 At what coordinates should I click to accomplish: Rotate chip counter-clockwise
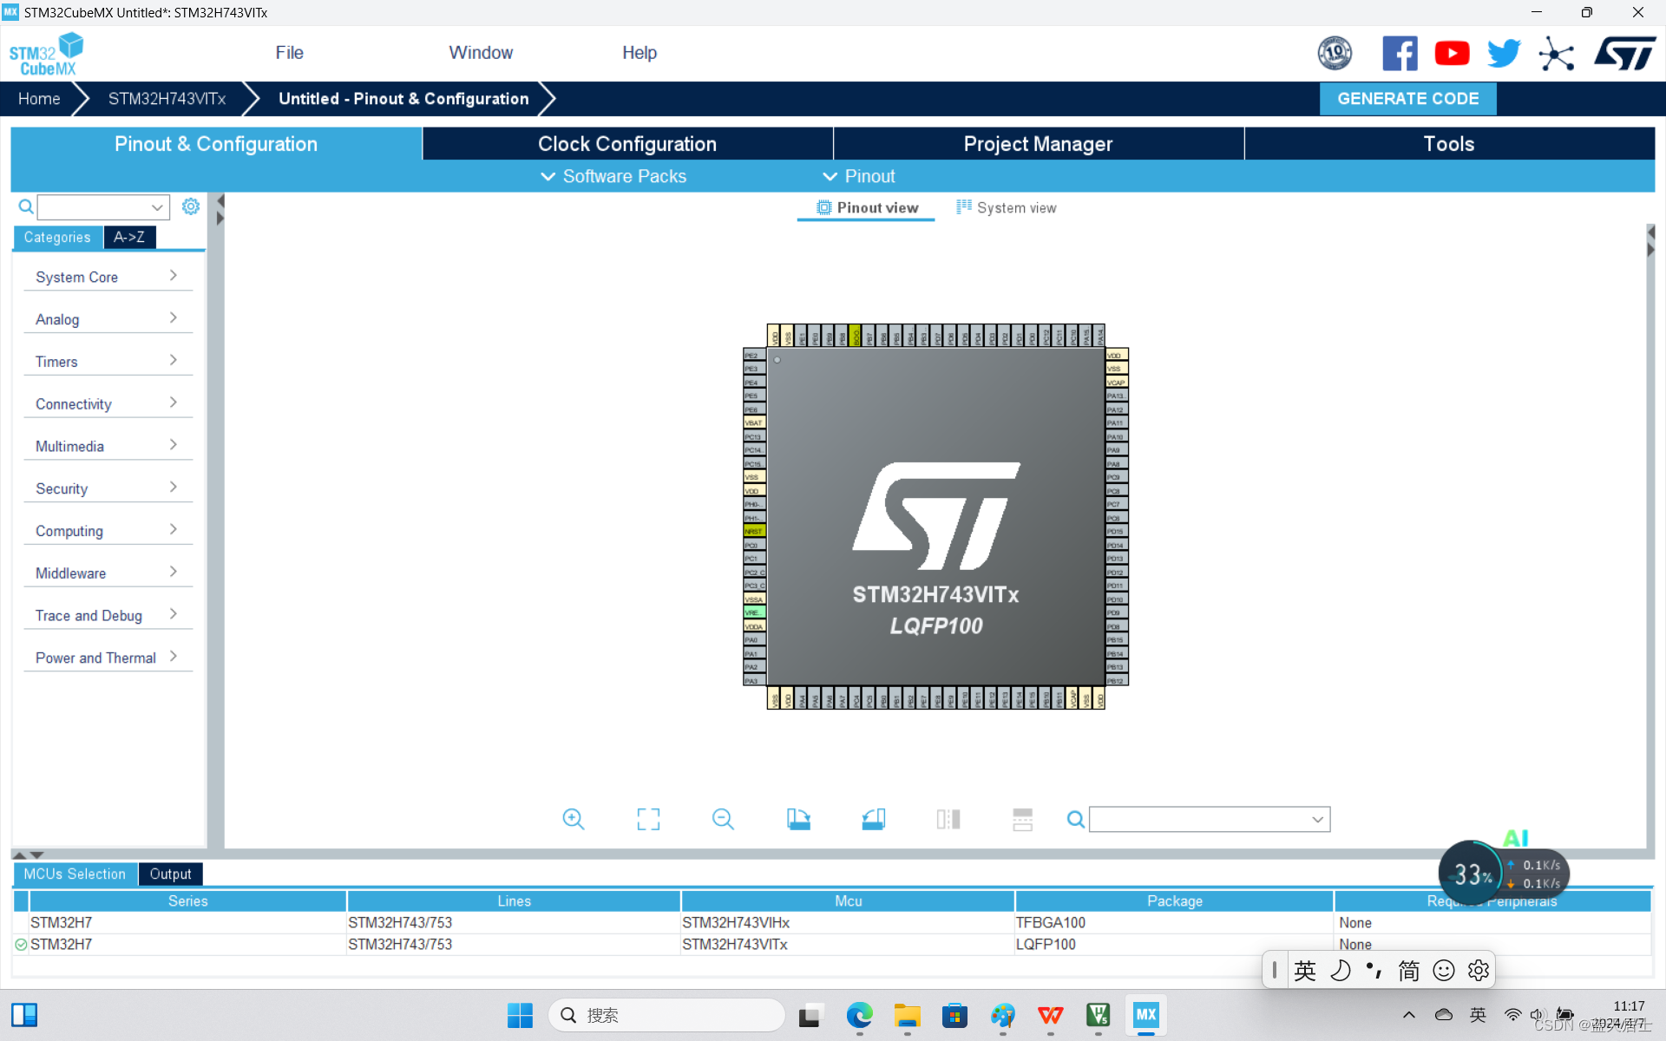[873, 819]
